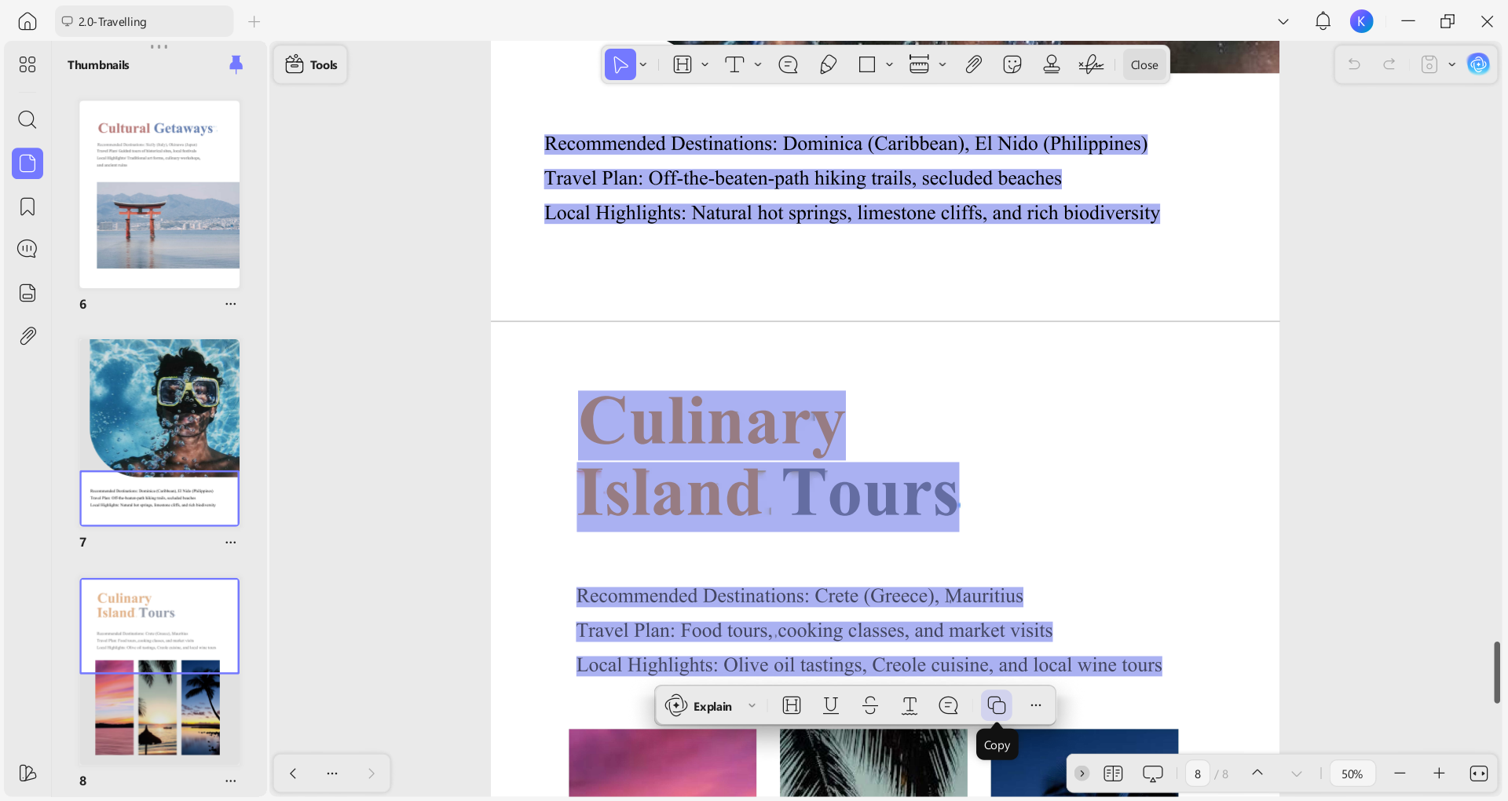Expand the Measure tool options arrow
Viewport: 1508px width, 801px height.
click(942, 64)
